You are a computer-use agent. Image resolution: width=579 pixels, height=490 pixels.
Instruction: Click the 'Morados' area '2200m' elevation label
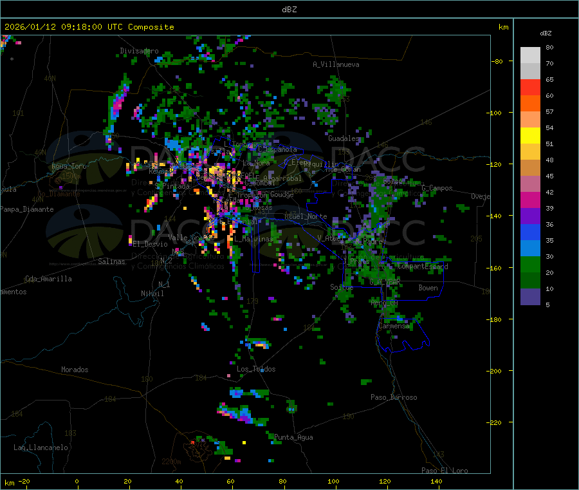point(171,462)
